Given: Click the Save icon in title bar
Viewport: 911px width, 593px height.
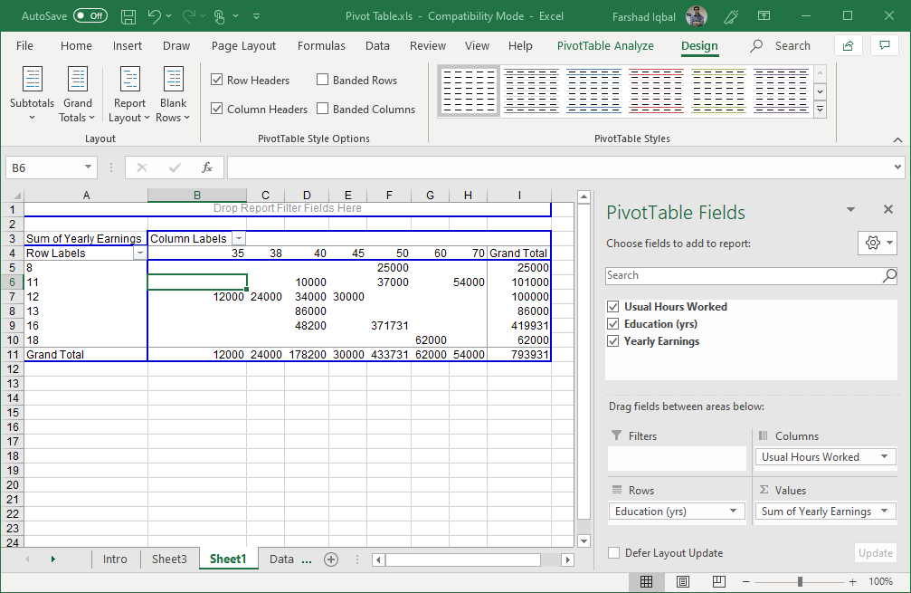Looking at the screenshot, I should 128,16.
